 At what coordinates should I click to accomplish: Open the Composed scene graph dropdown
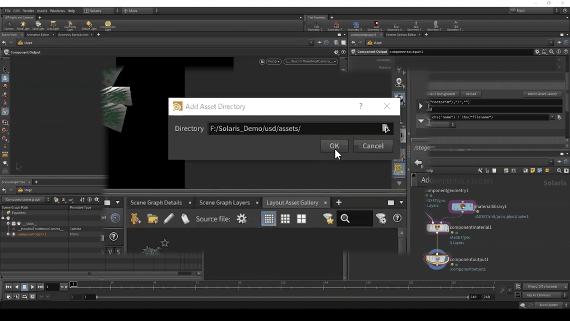click(26, 200)
